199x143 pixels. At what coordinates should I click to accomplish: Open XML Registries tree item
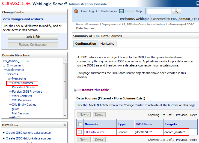(x=22, y=100)
